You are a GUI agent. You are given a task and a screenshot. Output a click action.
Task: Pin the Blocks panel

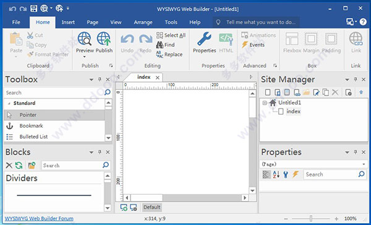tap(100, 152)
